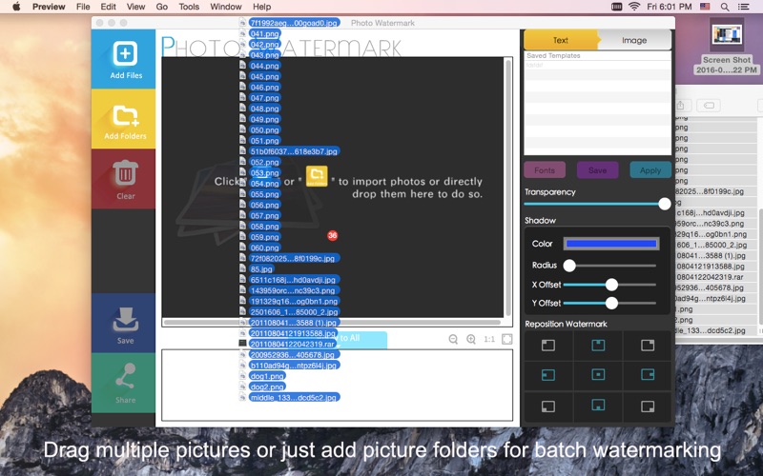Reposition watermark to bottom-left
Screen dimensions: 763x476
(x=548, y=407)
